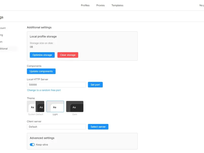Open the Proxies tab
The image size is (204, 153).
(x=100, y=5)
